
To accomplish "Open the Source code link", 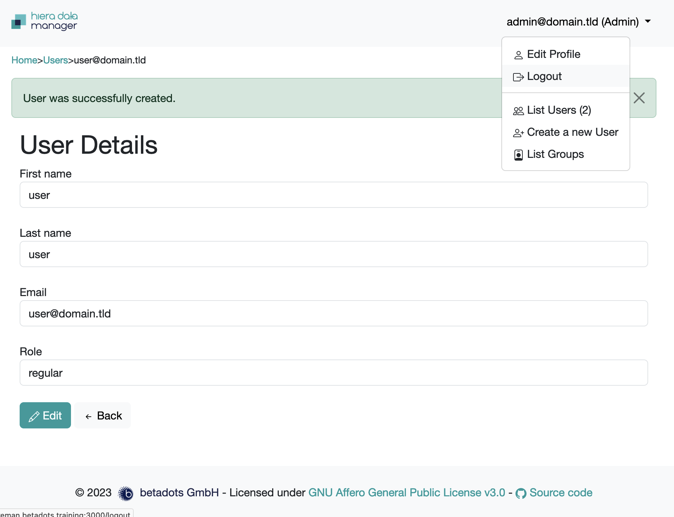I will [x=561, y=493].
